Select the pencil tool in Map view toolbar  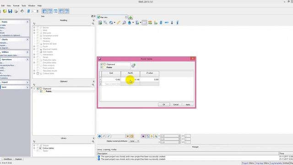point(119,22)
